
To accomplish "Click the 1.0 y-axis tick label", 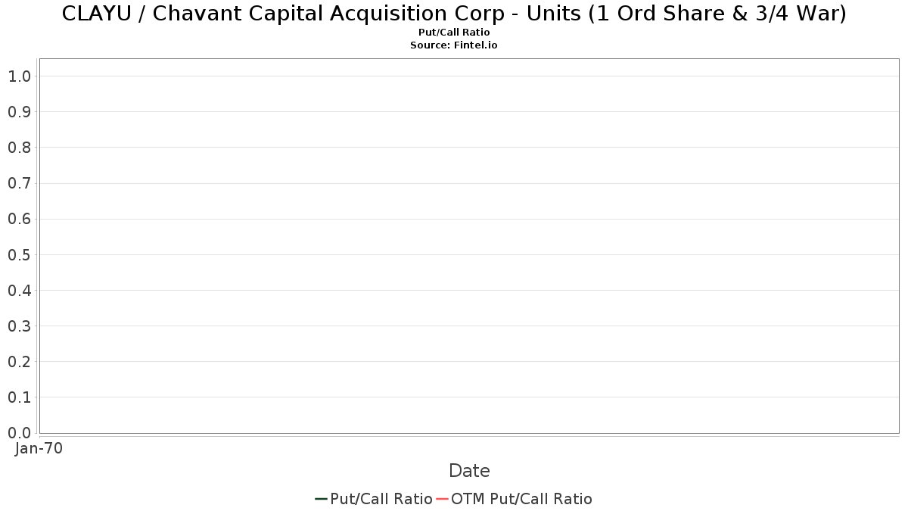I will 19,76.
